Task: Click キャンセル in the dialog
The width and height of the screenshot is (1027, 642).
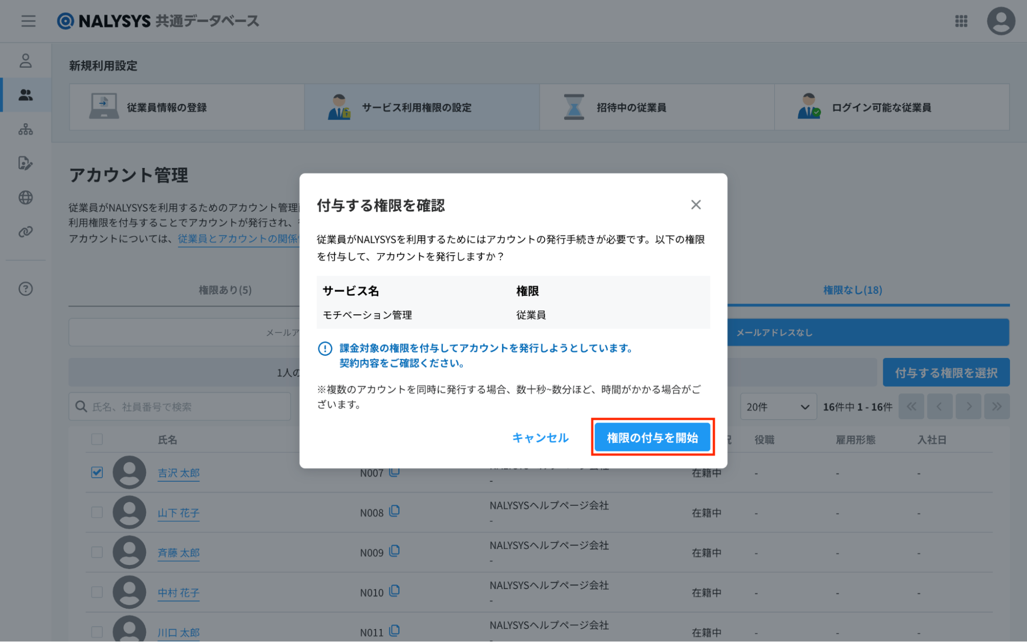Action: tap(540, 438)
